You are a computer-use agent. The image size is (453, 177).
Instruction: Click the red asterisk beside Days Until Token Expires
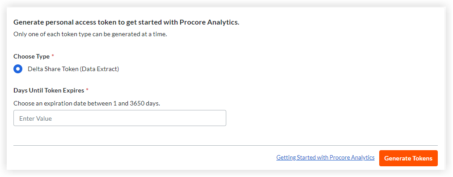tap(87, 90)
